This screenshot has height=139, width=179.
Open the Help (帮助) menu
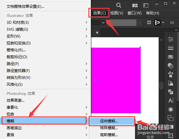(x=153, y=13)
